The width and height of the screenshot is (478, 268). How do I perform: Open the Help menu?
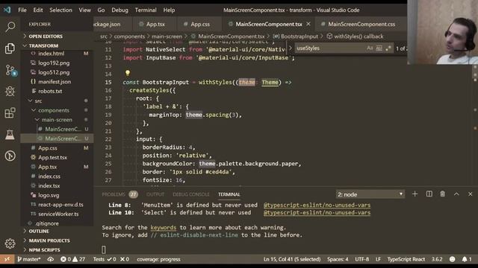click(169, 10)
